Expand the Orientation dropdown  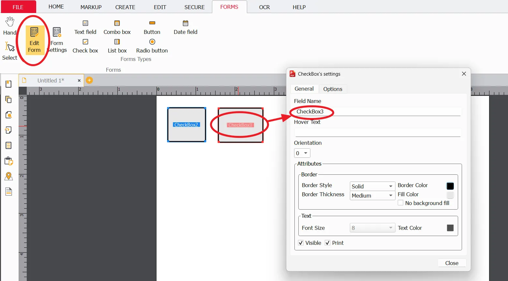(x=302, y=153)
